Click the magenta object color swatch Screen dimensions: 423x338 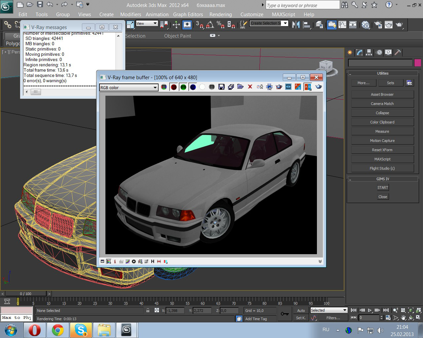418,63
